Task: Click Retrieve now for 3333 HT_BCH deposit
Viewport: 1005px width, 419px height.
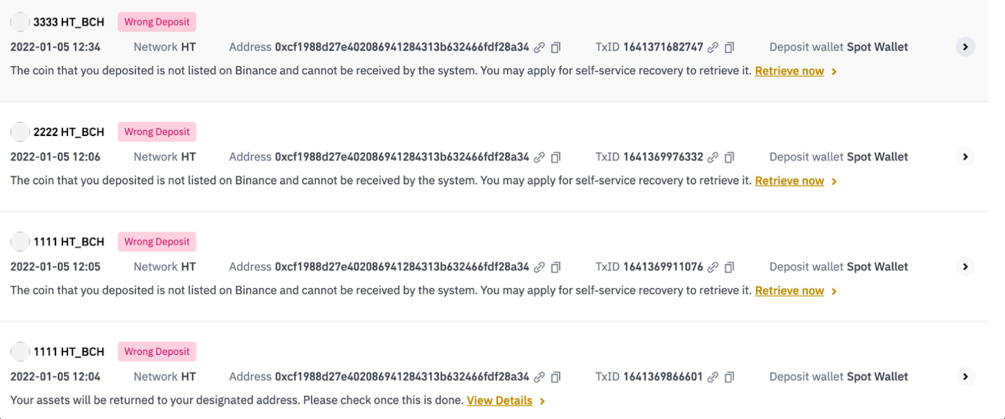Action: click(x=789, y=71)
